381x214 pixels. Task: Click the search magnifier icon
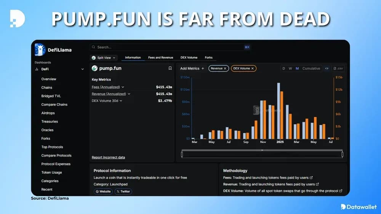(94, 47)
